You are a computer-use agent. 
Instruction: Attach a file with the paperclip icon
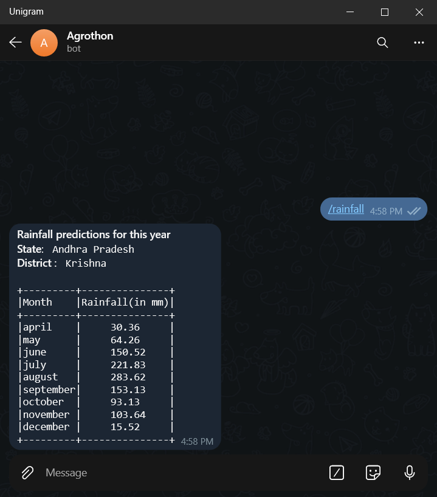click(x=27, y=473)
